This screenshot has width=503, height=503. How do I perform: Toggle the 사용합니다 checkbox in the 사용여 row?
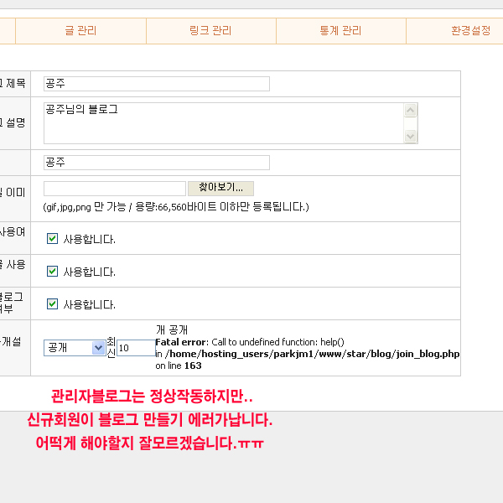52,239
